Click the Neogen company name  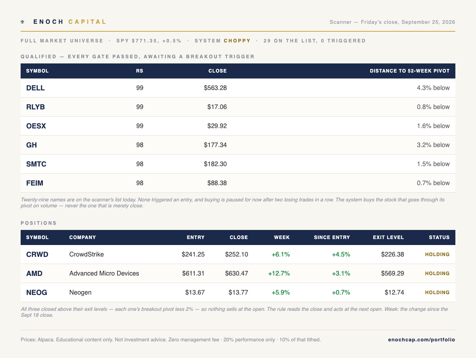click(x=81, y=293)
